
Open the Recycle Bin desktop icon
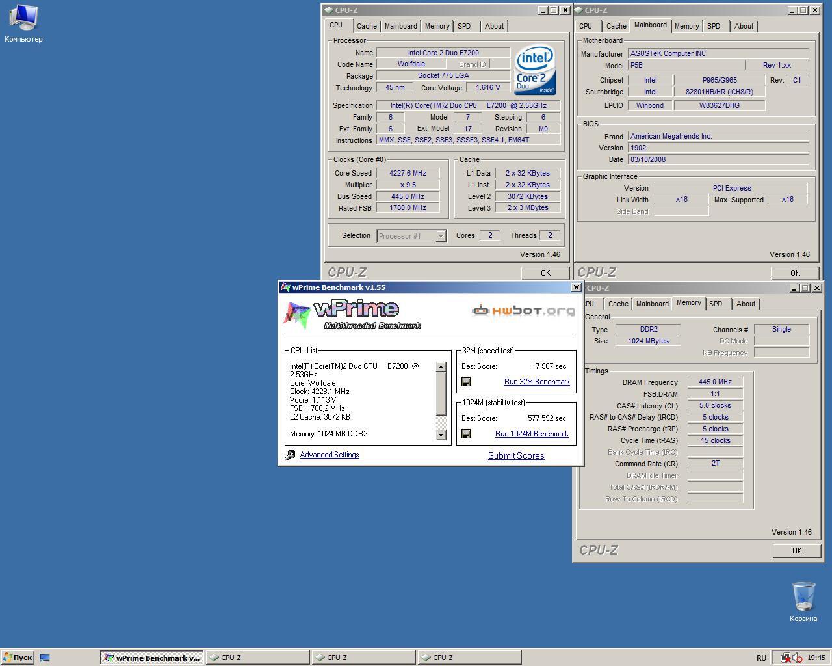point(803,597)
